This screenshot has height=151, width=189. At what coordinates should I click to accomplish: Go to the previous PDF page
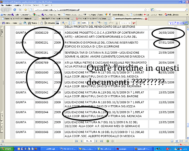[82, 141]
